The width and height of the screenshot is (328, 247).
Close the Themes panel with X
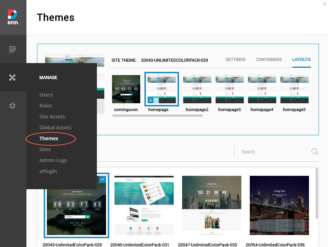pyautogui.click(x=325, y=4)
